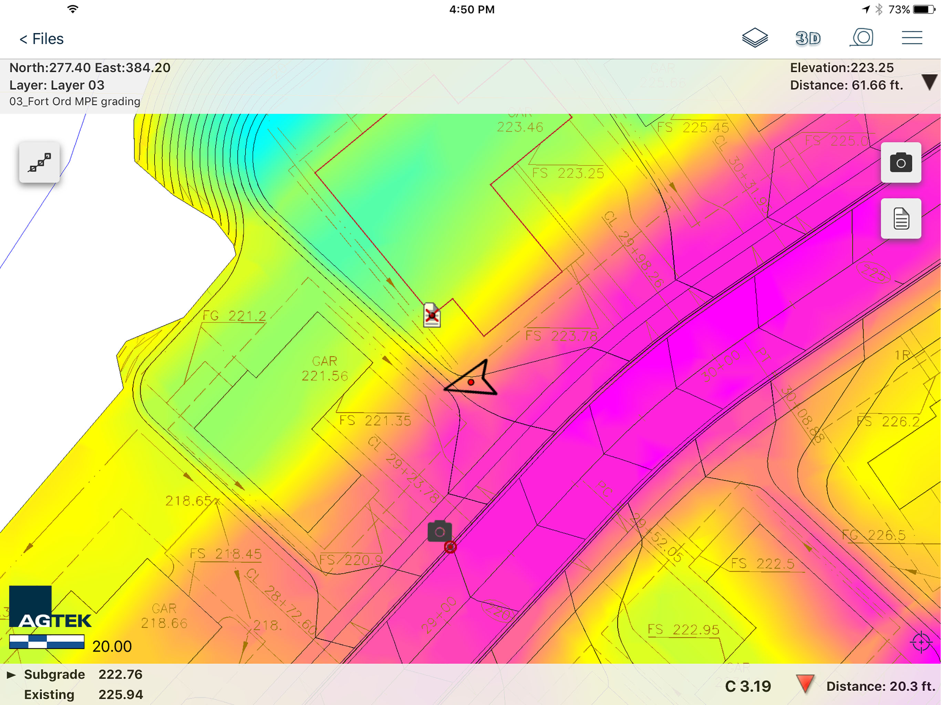
Task: Add a note with document button
Action: 901,219
